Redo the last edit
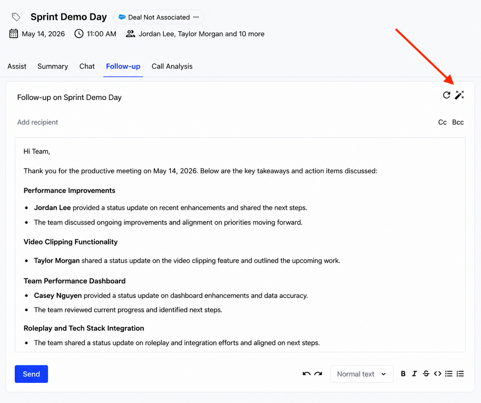This screenshot has height=403, width=481. click(x=318, y=374)
